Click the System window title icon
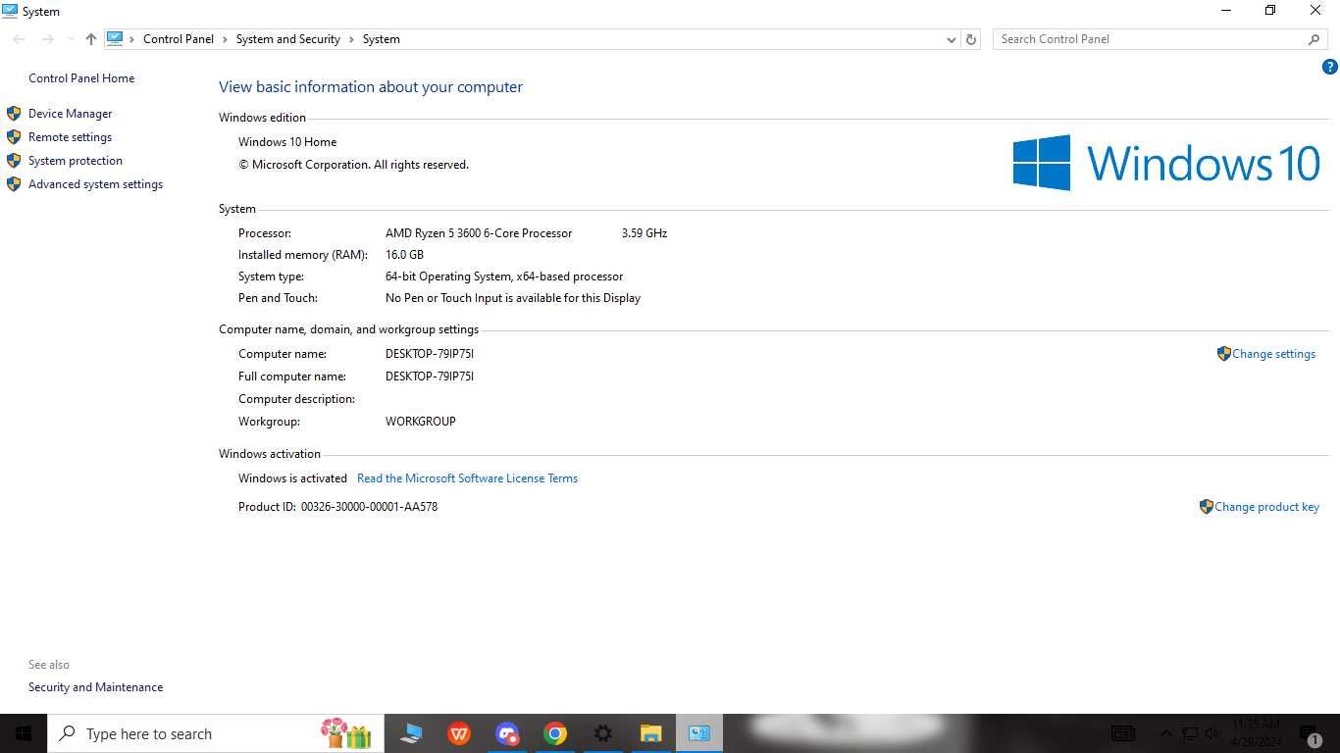This screenshot has height=753, width=1340. (x=10, y=11)
